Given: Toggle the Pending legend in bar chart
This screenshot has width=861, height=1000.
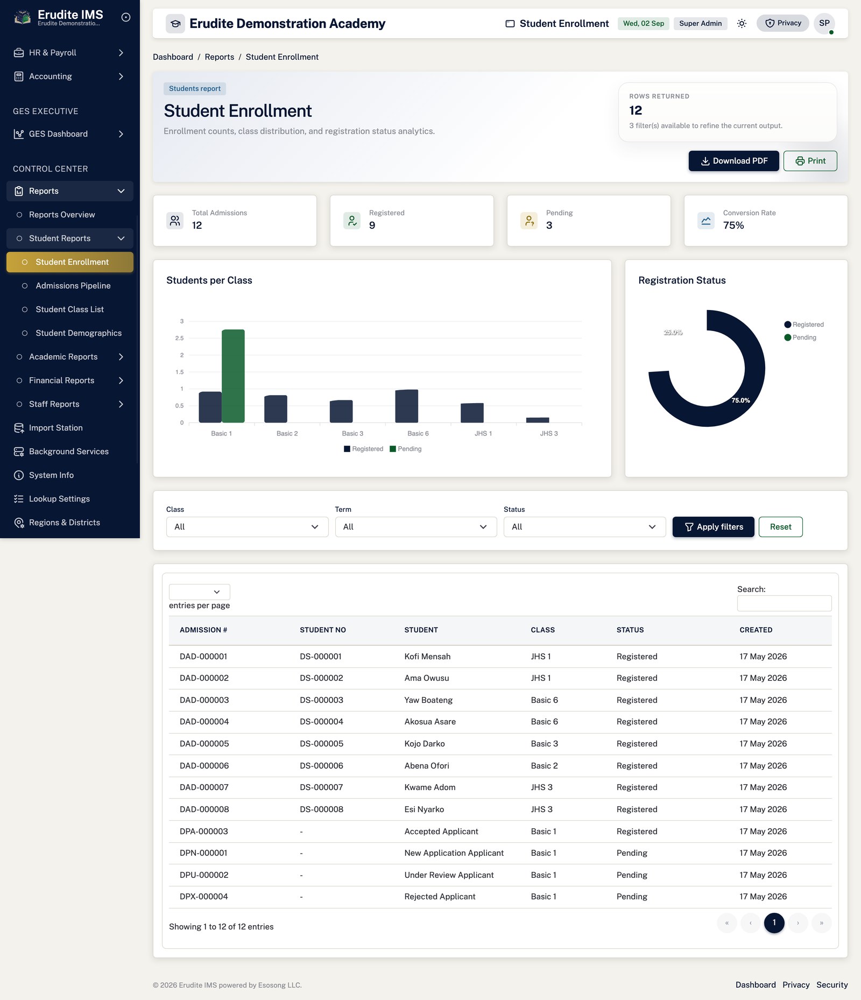Looking at the screenshot, I should pos(406,449).
